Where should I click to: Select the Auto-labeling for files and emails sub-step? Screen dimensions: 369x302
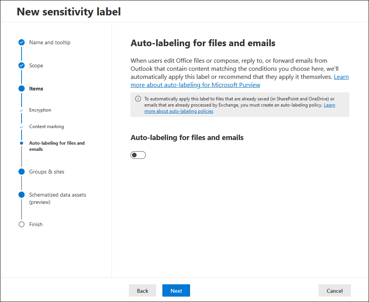coord(57,146)
